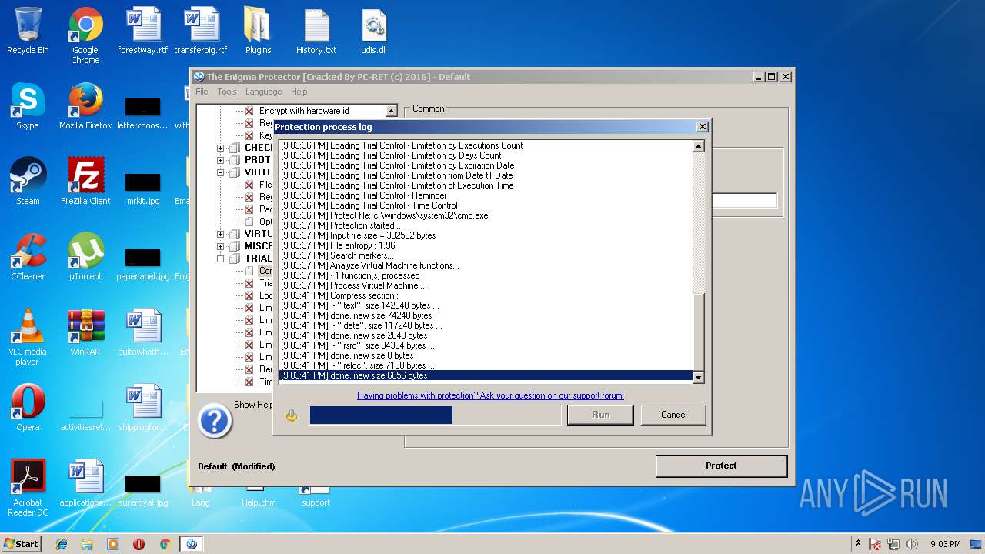Select the History.txt file icon
The height and width of the screenshot is (554, 985).
click(x=316, y=32)
